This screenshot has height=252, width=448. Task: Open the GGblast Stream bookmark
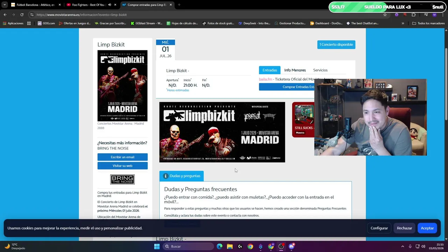click(x=146, y=23)
